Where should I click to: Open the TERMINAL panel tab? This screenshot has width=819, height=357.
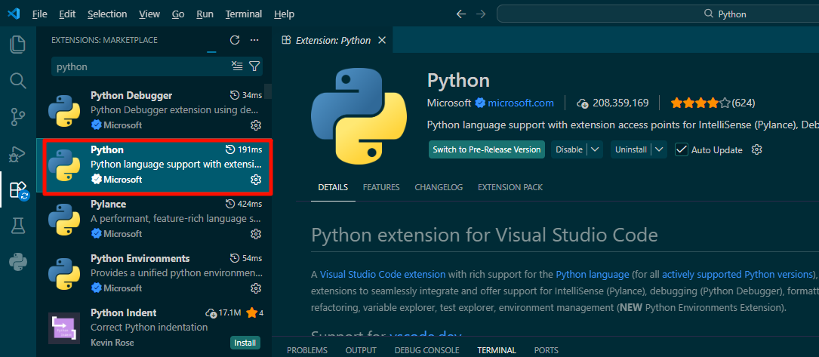coord(497,350)
